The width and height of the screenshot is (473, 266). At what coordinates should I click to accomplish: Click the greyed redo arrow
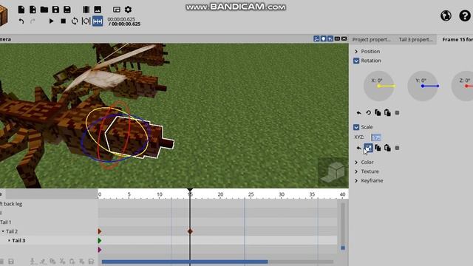(x=33, y=21)
